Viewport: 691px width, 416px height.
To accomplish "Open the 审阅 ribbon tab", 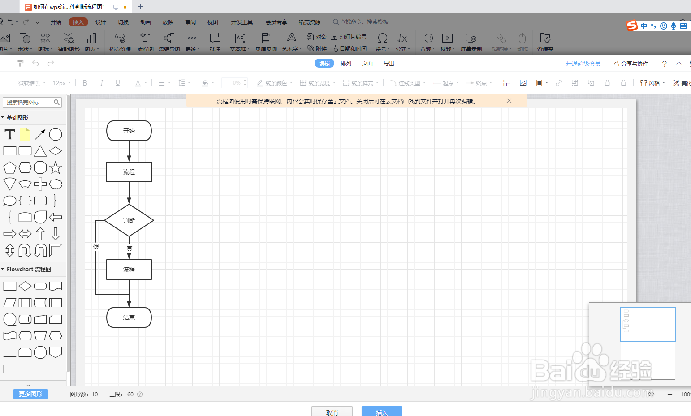I will click(x=190, y=22).
